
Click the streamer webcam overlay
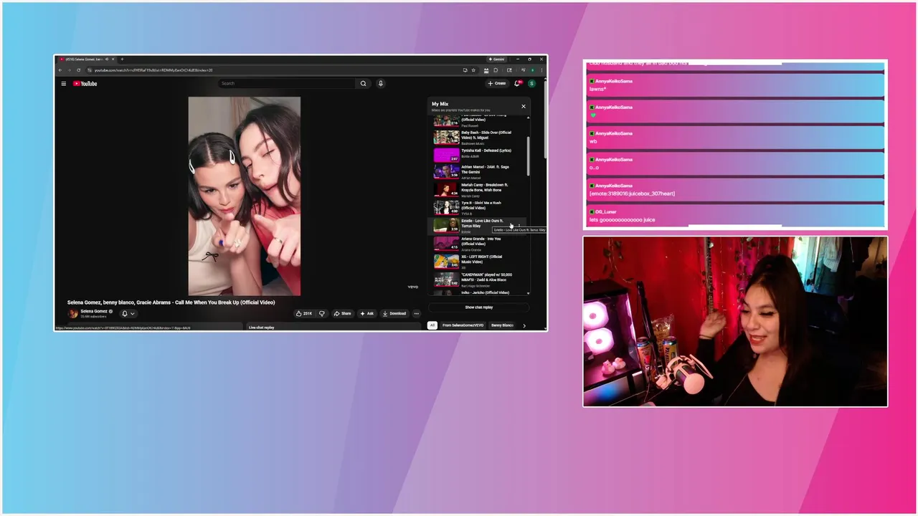pos(735,322)
